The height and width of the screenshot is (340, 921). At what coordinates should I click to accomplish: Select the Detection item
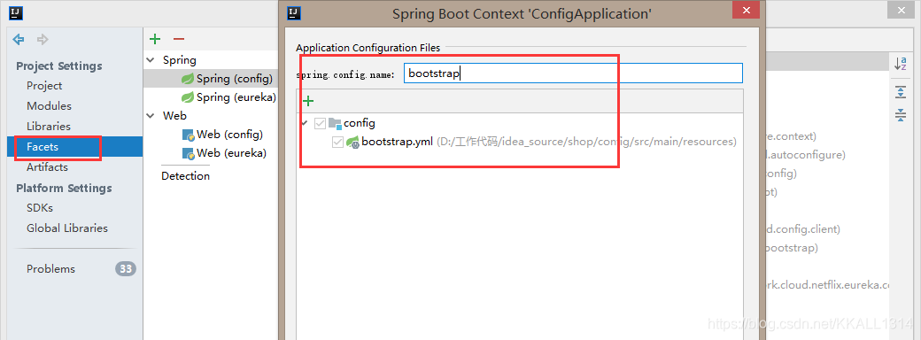click(186, 176)
